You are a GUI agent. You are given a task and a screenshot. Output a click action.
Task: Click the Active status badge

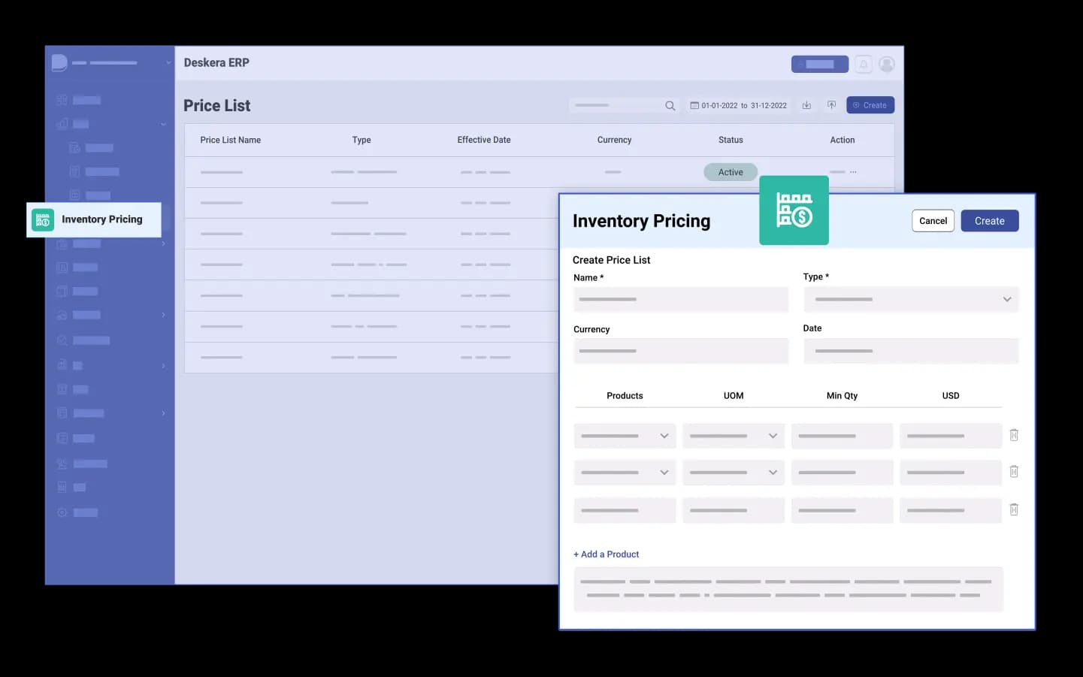(731, 172)
